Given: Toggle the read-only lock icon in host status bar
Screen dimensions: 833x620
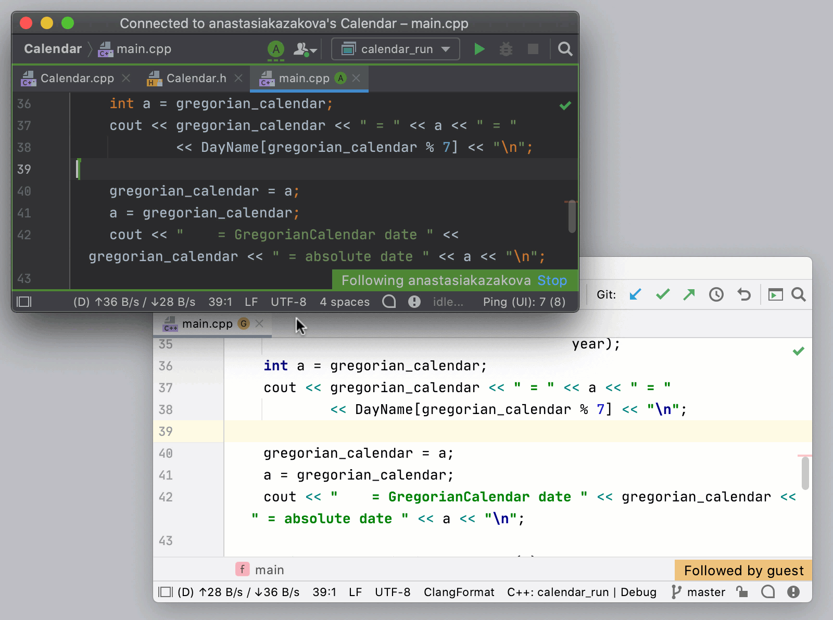Looking at the screenshot, I should tap(742, 592).
